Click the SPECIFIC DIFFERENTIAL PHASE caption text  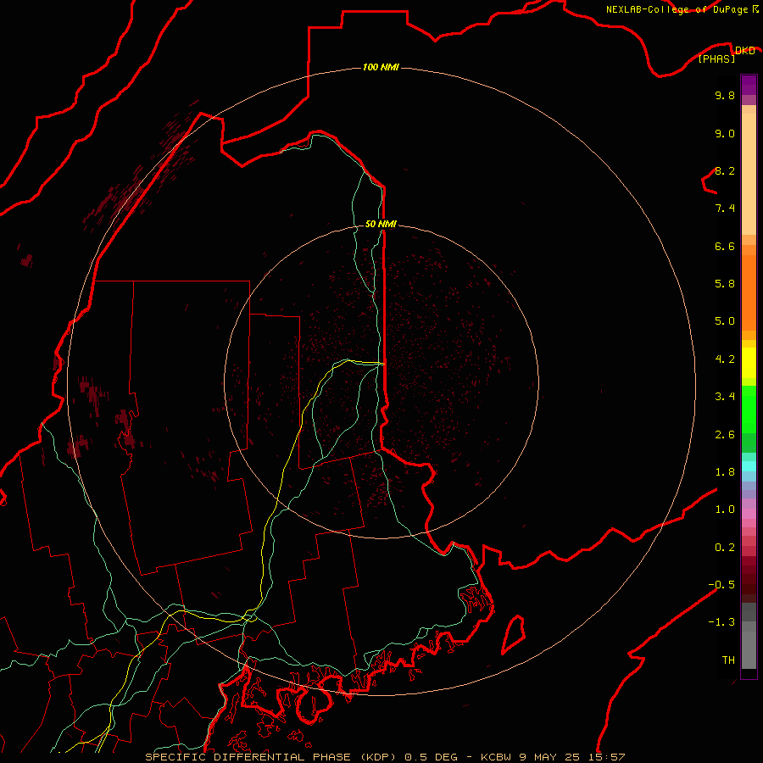[x=248, y=757]
